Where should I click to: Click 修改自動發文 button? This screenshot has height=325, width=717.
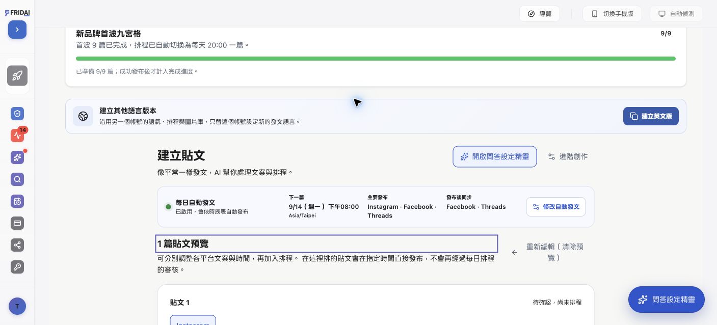(556, 207)
